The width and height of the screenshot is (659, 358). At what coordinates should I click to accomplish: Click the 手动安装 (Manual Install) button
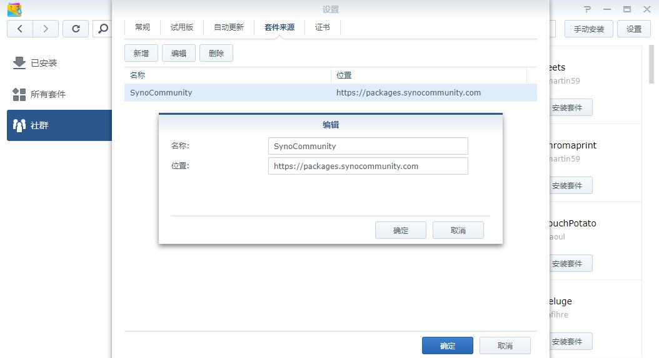pos(589,29)
